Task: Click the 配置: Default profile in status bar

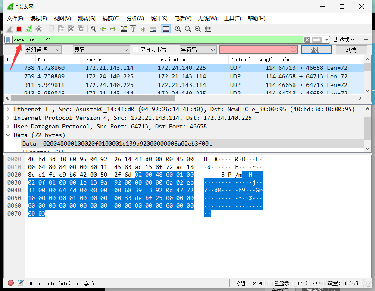Action: [344, 283]
